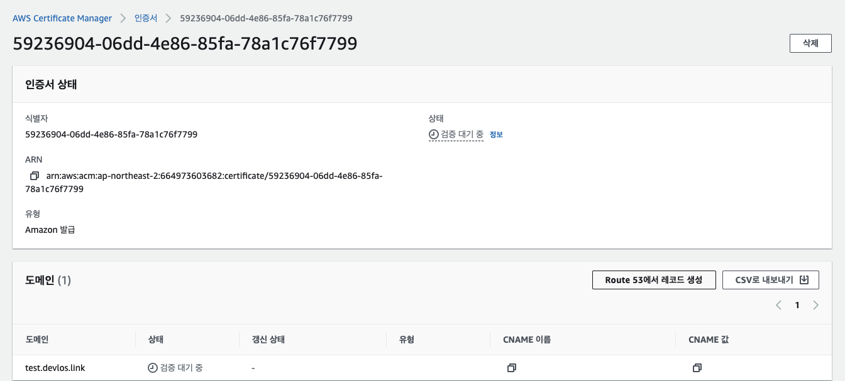Click the 도메인 column header
The width and height of the screenshot is (845, 381).
click(x=37, y=340)
